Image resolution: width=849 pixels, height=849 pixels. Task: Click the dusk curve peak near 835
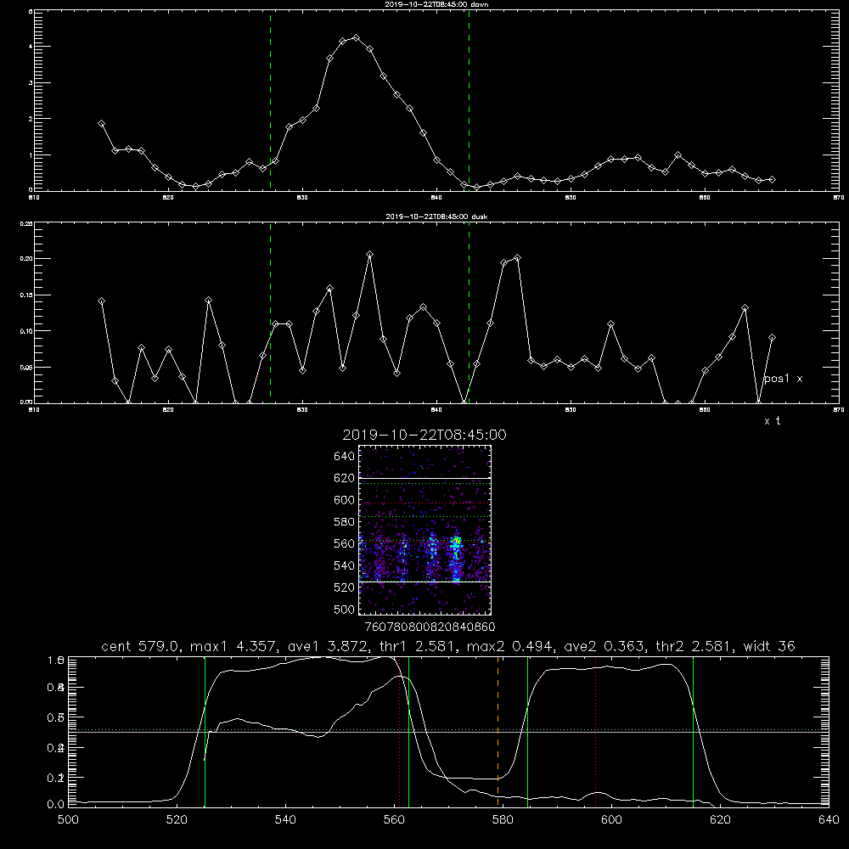click(x=370, y=255)
